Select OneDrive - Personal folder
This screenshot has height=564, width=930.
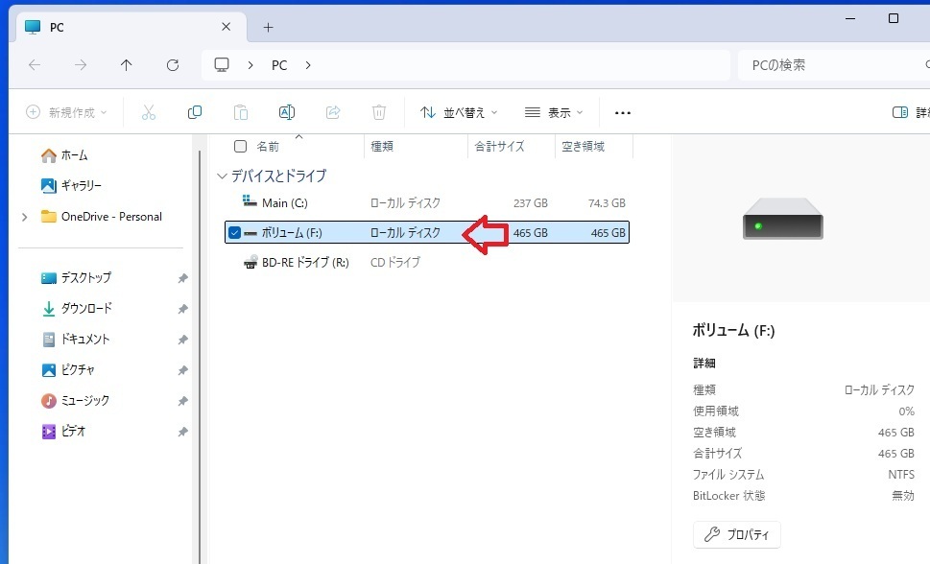(102, 217)
